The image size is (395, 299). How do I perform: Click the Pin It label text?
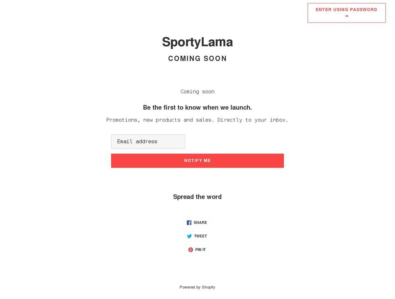(200, 250)
